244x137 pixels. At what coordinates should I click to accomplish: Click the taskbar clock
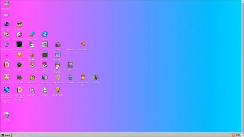coord(238,135)
